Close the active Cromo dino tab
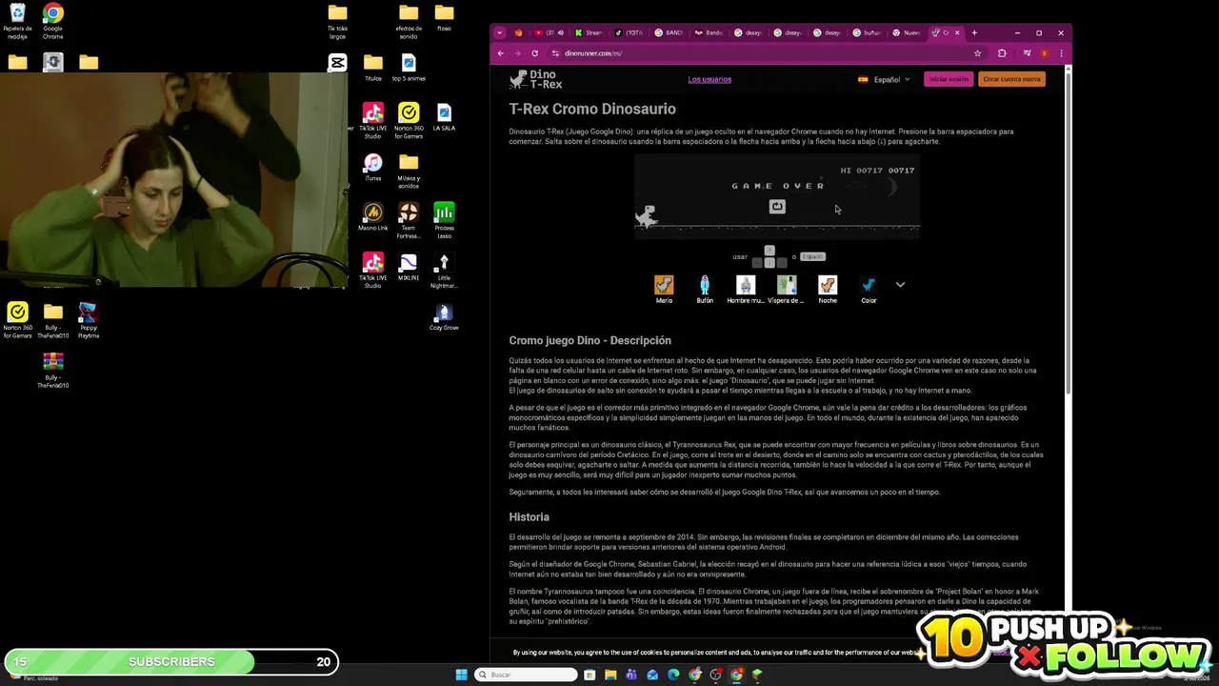The width and height of the screenshot is (1219, 686). (x=957, y=32)
